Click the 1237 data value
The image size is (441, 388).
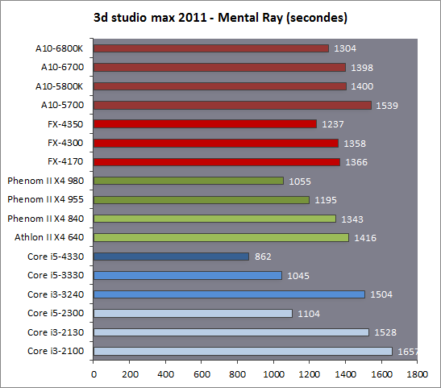coord(333,124)
